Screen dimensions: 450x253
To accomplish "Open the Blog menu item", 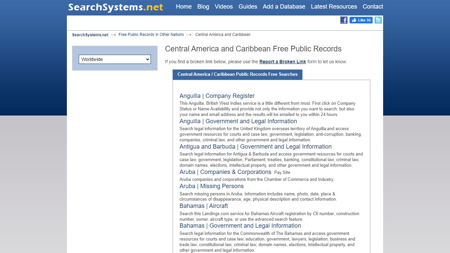I will [203, 7].
